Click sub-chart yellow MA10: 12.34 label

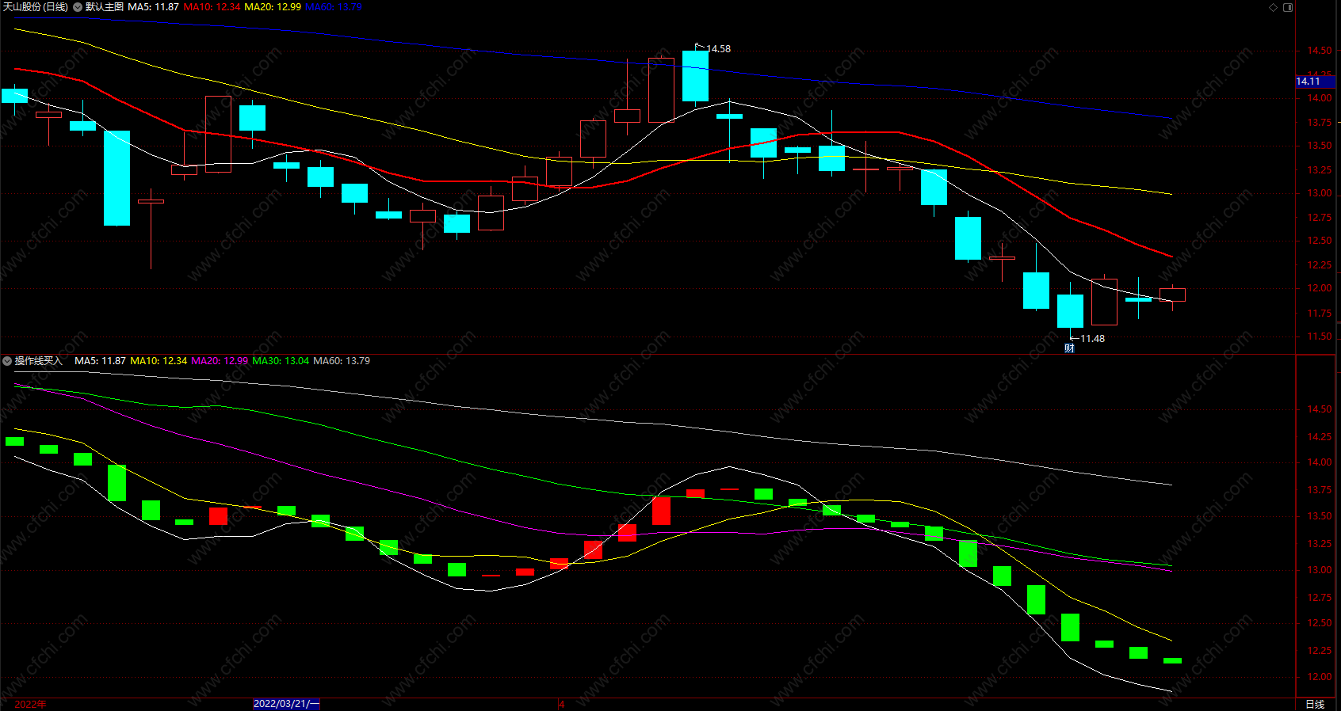point(159,361)
